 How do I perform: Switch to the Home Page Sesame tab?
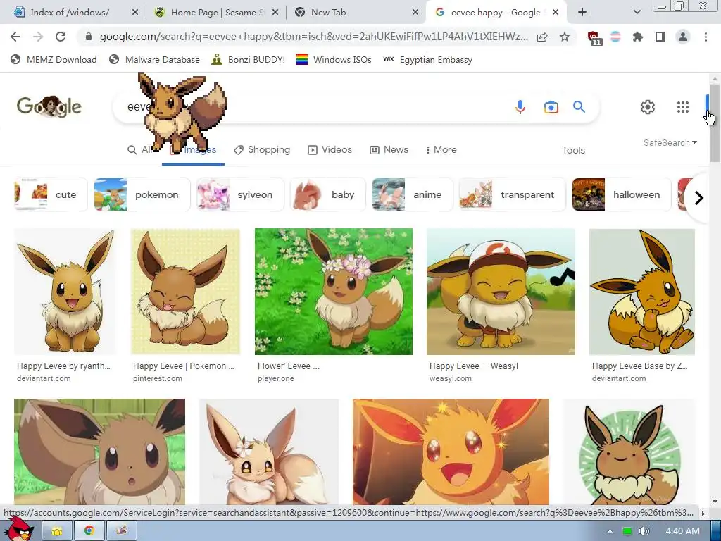(213, 13)
